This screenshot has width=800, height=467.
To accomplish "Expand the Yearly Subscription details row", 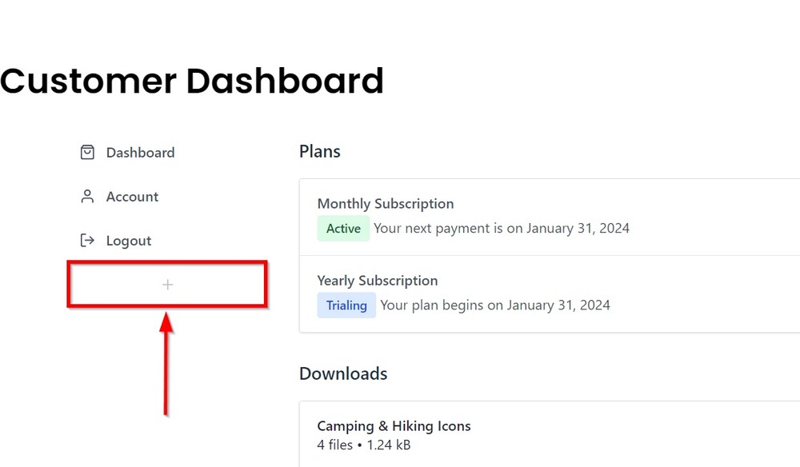I will [x=480, y=293].
